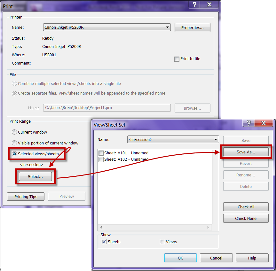
Task: Click the Ready status text
Action: (48, 38)
